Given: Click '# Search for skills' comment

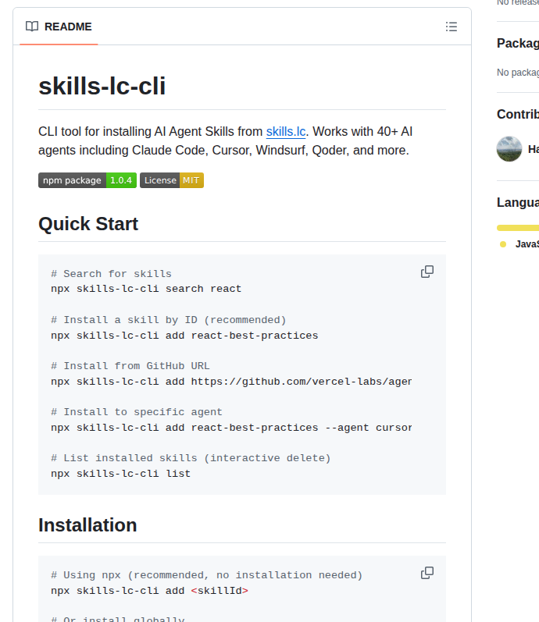Looking at the screenshot, I should 111,274.
